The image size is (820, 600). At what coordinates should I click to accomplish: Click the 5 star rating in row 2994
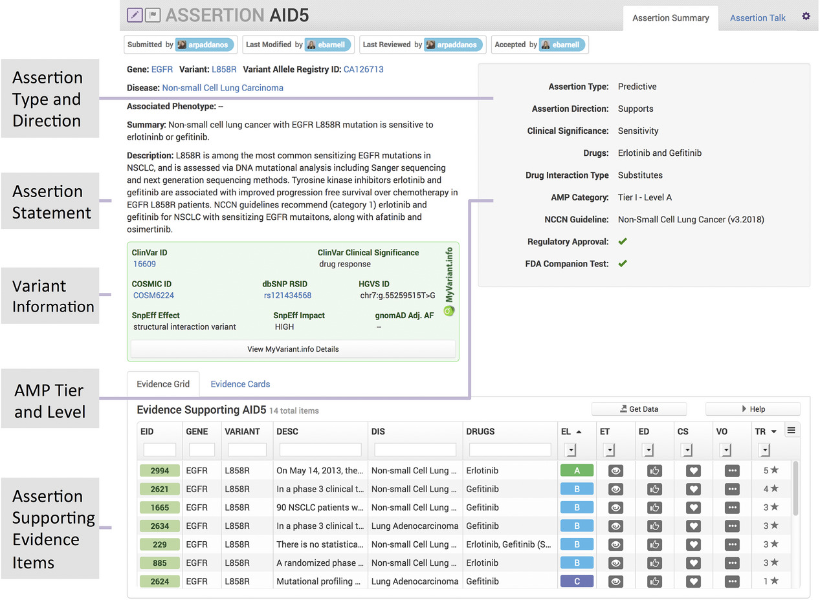click(771, 471)
